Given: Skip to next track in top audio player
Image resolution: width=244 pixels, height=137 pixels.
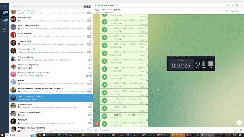Looking at the screenshot, I should coord(102,5).
